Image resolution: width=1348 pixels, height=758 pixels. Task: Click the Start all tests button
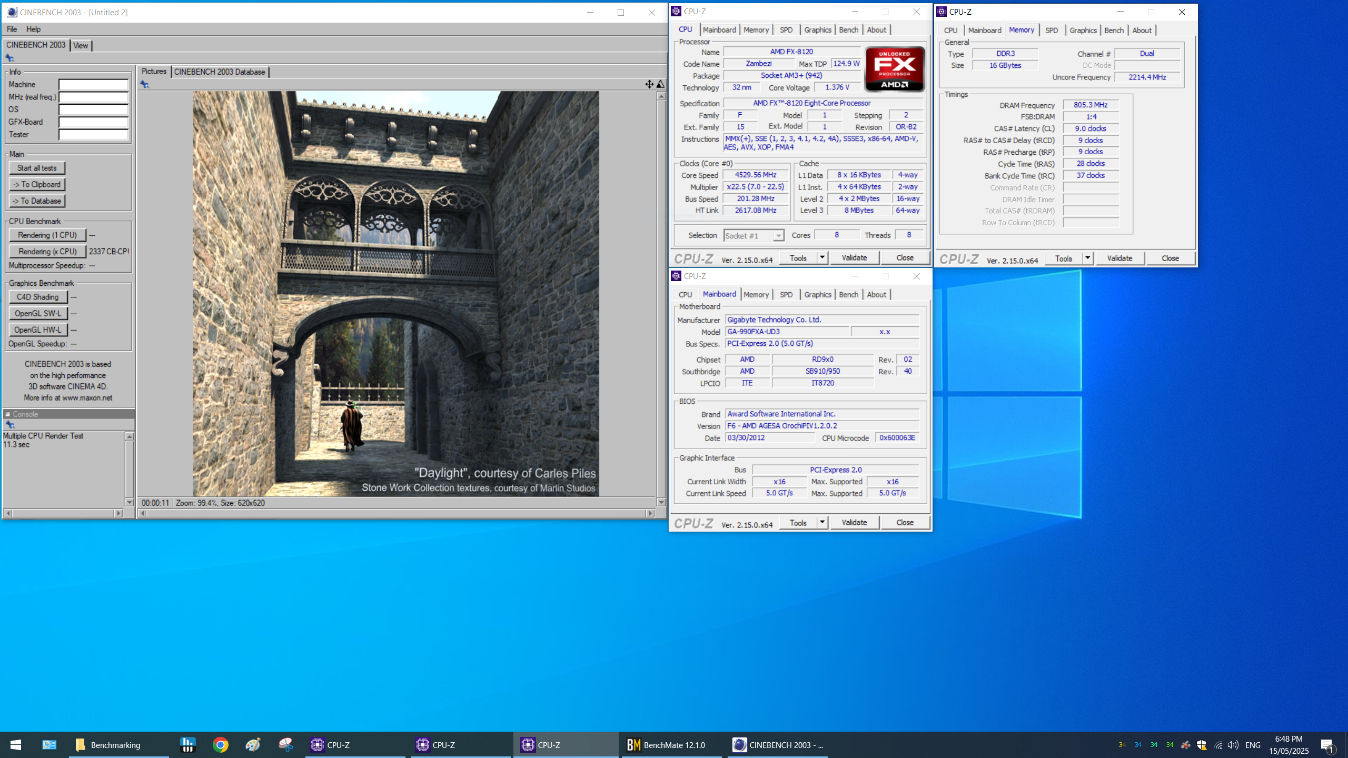click(x=37, y=168)
